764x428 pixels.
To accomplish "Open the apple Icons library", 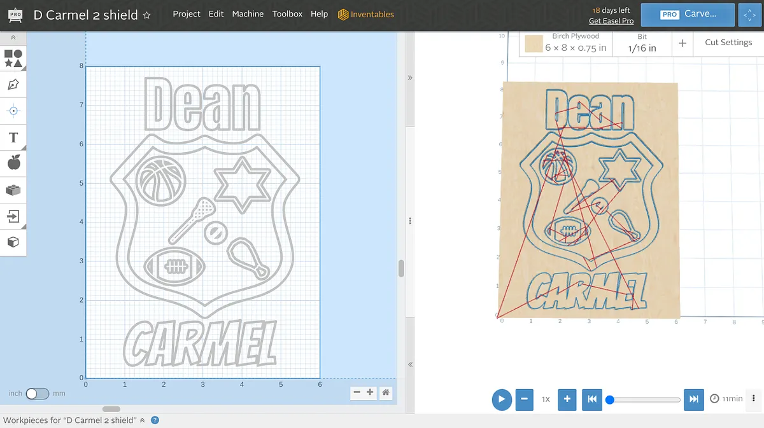I will coord(13,163).
